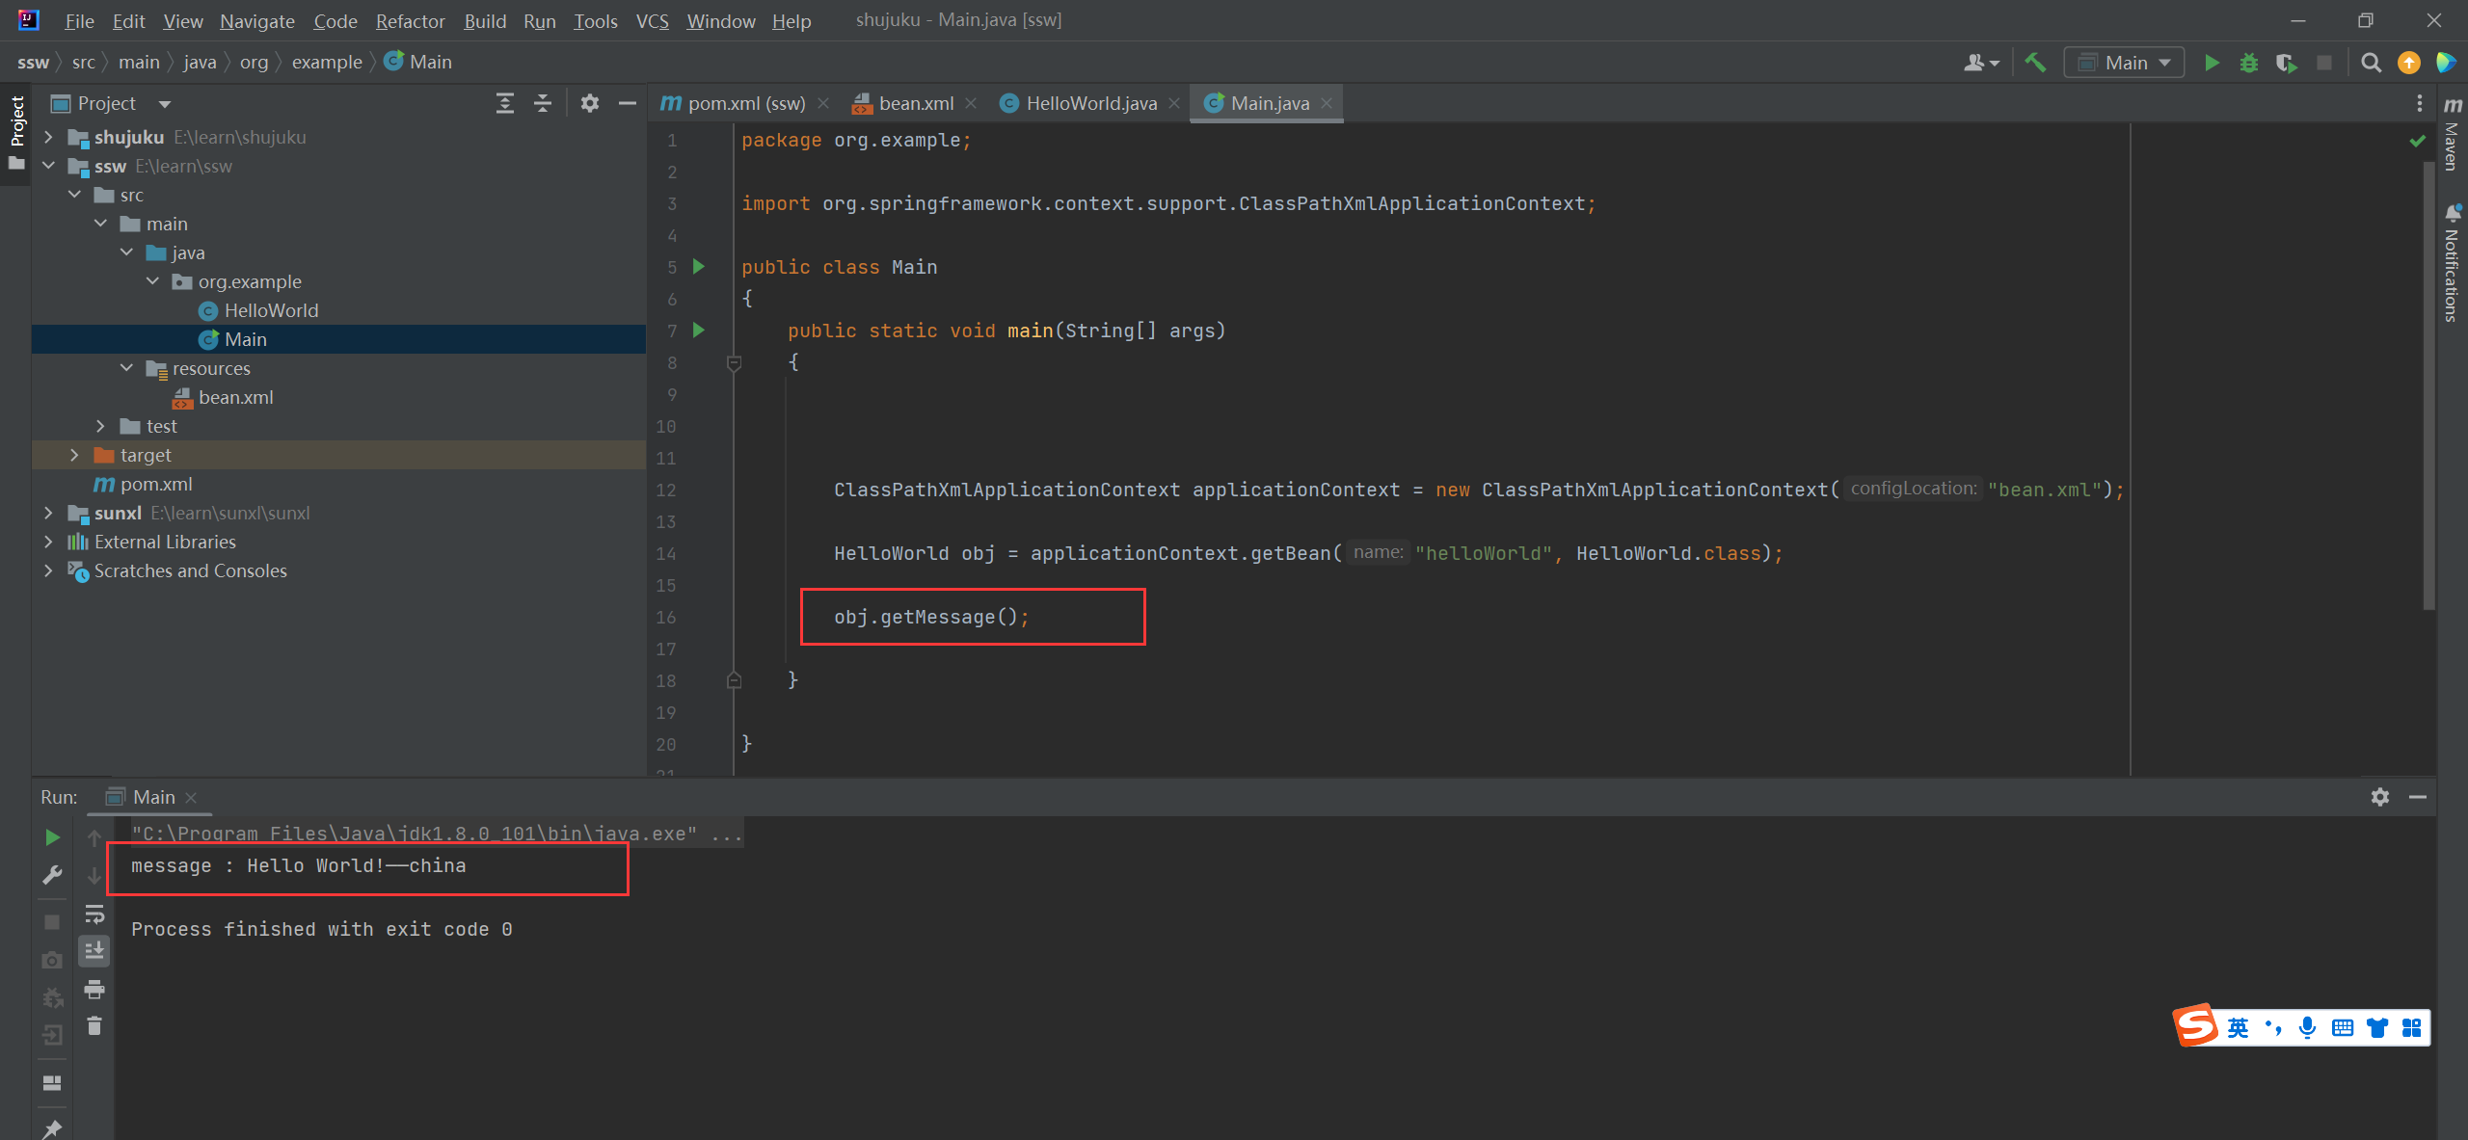Open Search Everywhere magnifier icon
The image size is (2468, 1140).
coord(2371,63)
